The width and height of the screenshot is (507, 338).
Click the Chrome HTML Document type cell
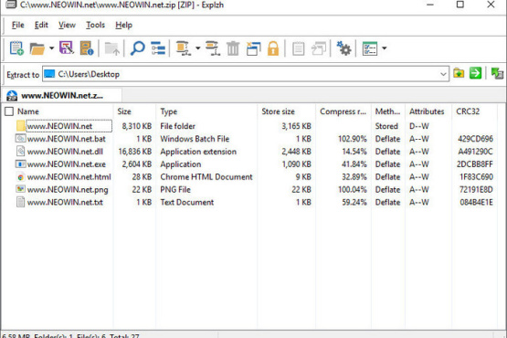pyautogui.click(x=206, y=177)
